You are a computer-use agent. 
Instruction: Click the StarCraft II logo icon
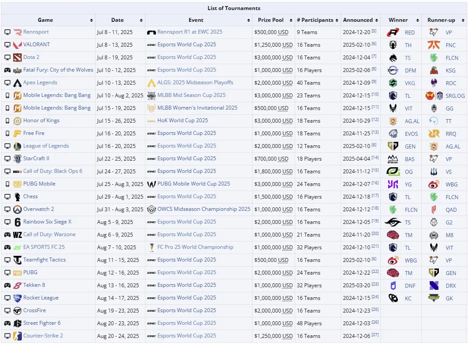click(x=17, y=159)
